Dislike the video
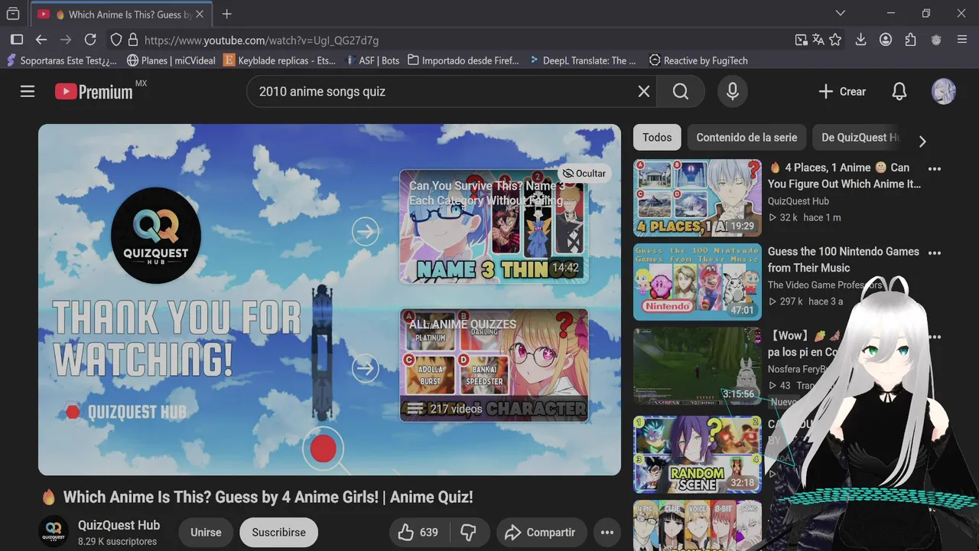This screenshot has height=551, width=979. pos(469,532)
